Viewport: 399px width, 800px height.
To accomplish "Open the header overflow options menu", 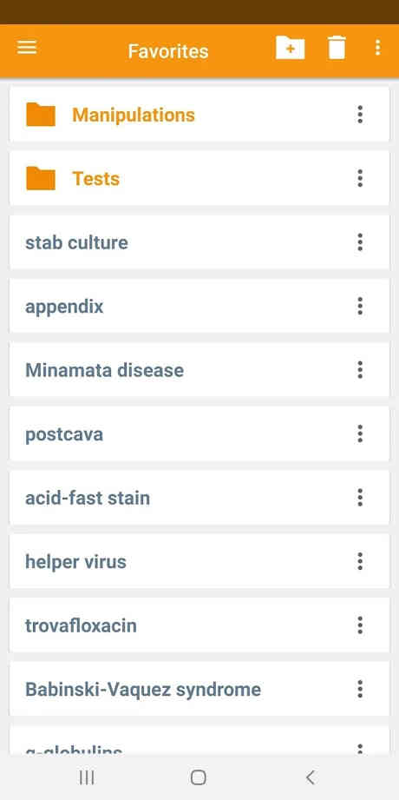I will (x=377, y=48).
